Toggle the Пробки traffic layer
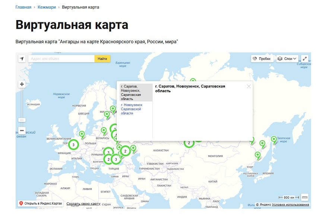The width and height of the screenshot is (329, 222). click(x=261, y=59)
